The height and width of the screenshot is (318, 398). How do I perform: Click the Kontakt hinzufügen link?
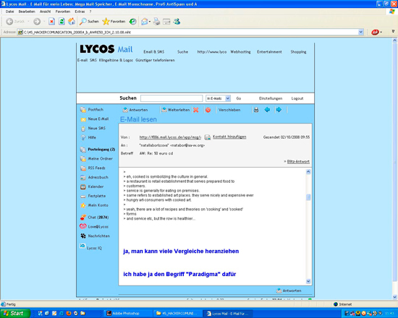[x=229, y=137]
